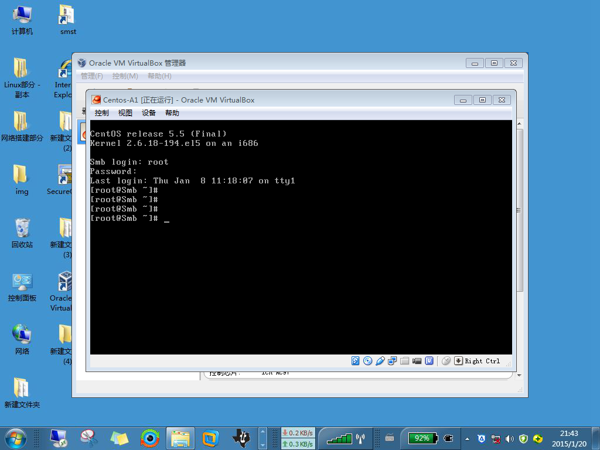Screen dimensions: 600x450
Task: Minimize the VirtualBox Manager window
Action: 475,63
